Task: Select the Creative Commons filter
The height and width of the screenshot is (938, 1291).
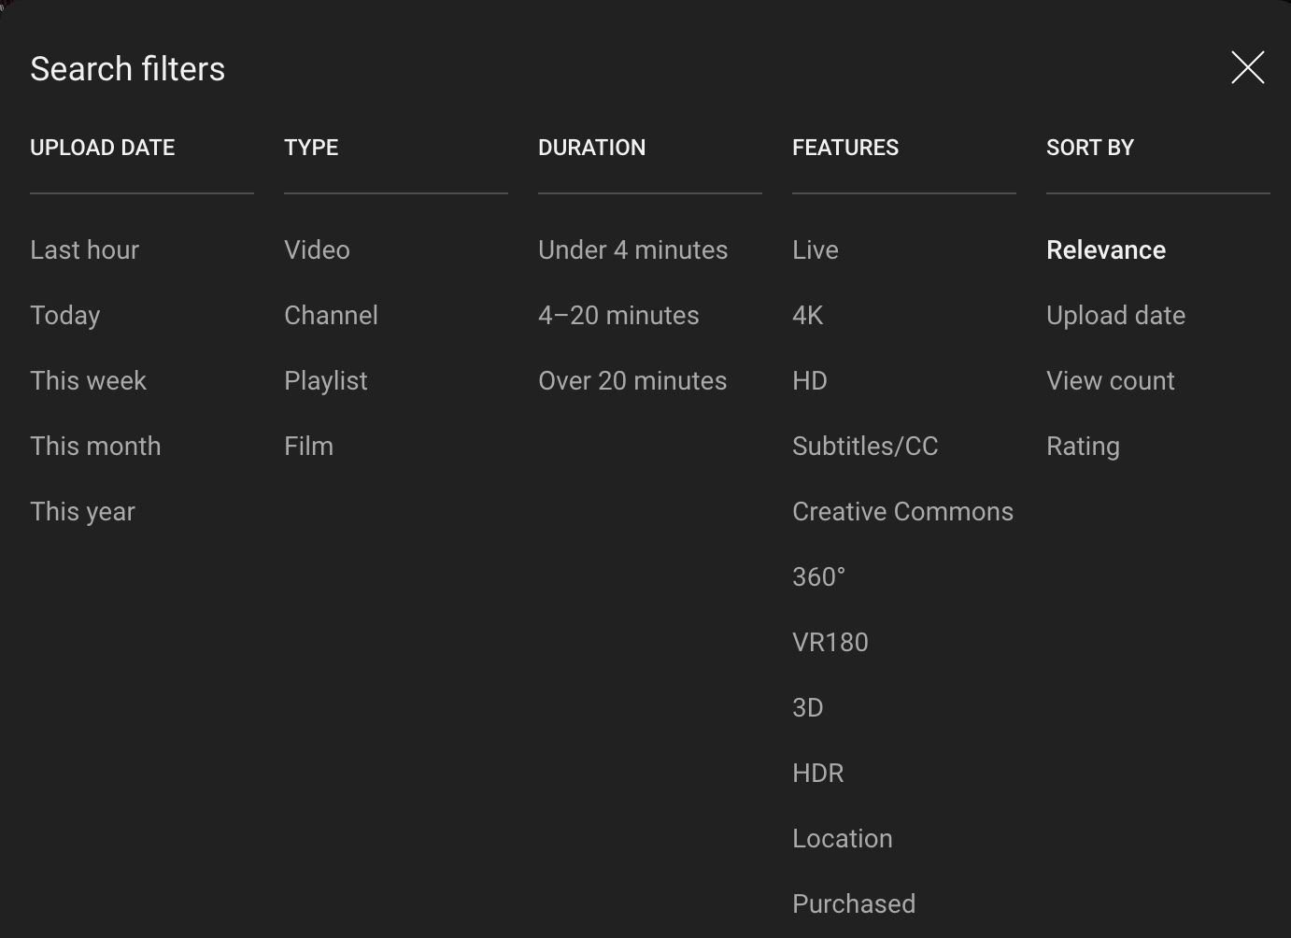Action: coord(902,511)
